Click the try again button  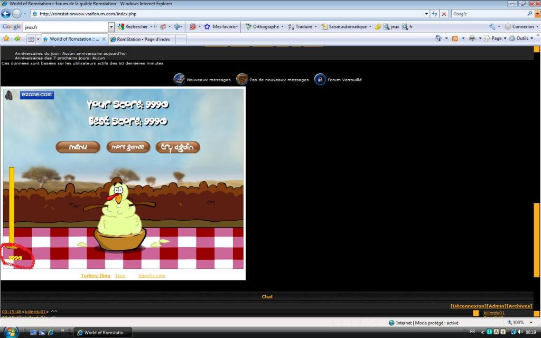tap(178, 147)
